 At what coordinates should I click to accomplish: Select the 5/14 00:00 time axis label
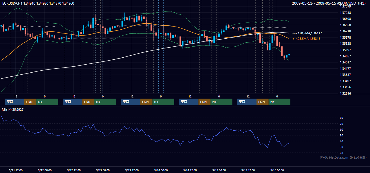161,170
